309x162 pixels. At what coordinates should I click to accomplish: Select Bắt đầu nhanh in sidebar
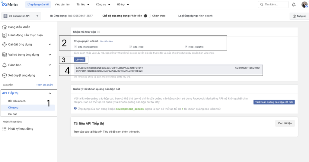tap(17, 101)
